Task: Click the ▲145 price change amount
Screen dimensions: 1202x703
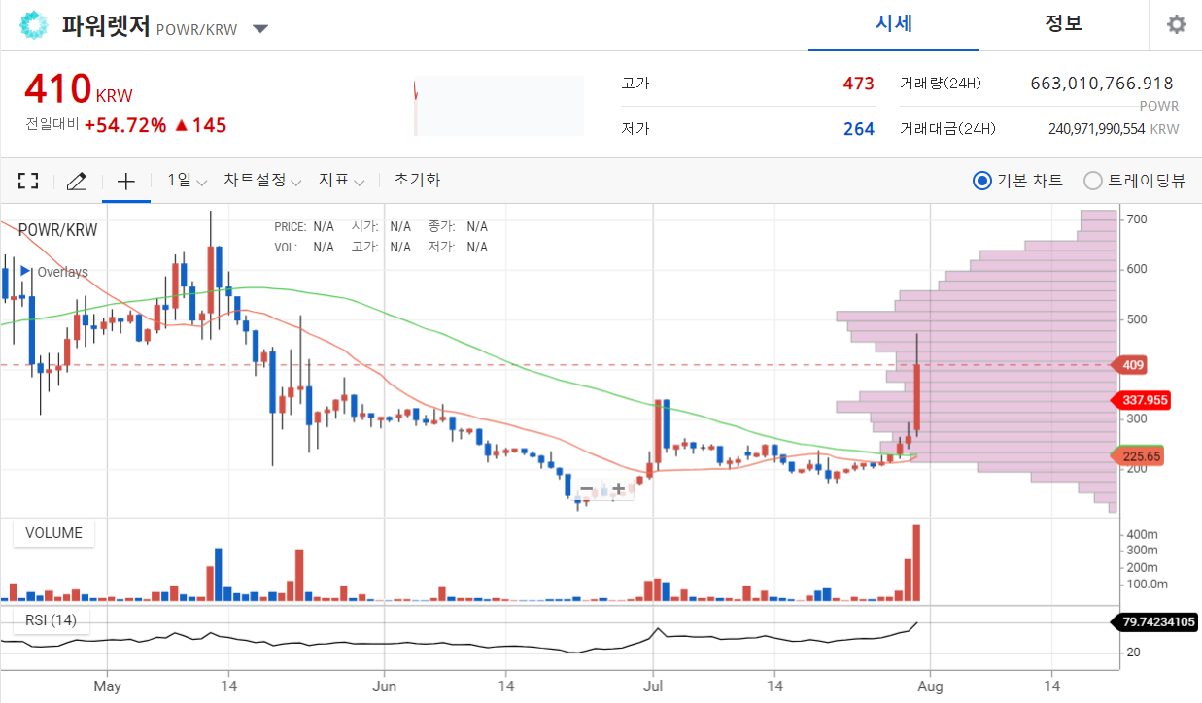Action: pos(201,125)
